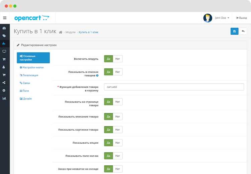Screen dimensions: 251x174
Task: Set Показывать в списках товаров to Да
Action: point(108,72)
